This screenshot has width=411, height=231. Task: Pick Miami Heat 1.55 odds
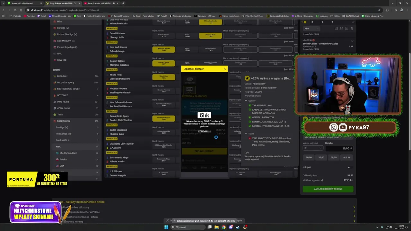point(163,77)
